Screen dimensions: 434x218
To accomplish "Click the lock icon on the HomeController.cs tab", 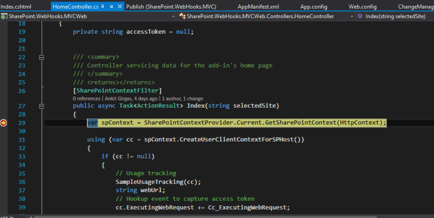I will tap(103, 6).
